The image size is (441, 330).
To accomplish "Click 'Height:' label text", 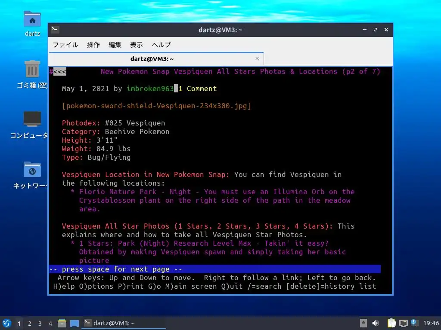I will tap(77, 140).
